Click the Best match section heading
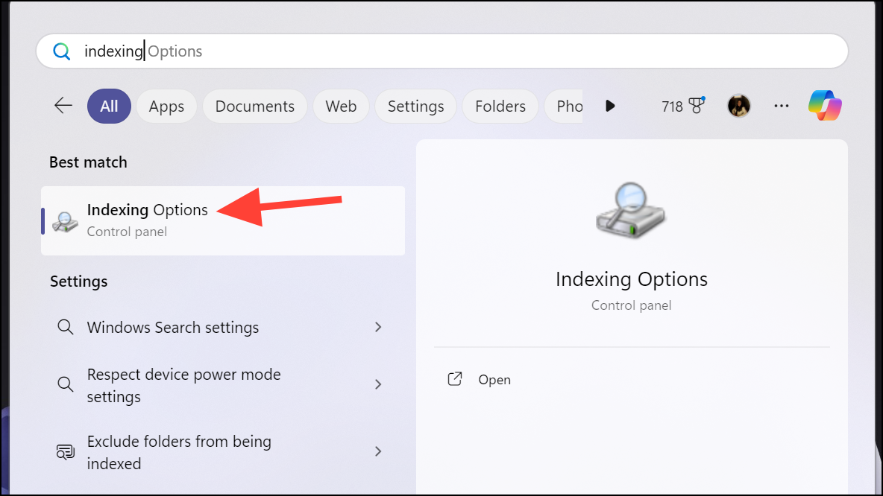The height and width of the screenshot is (496, 883). pos(89,162)
